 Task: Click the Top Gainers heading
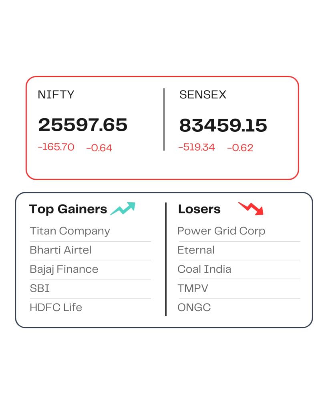(x=68, y=209)
